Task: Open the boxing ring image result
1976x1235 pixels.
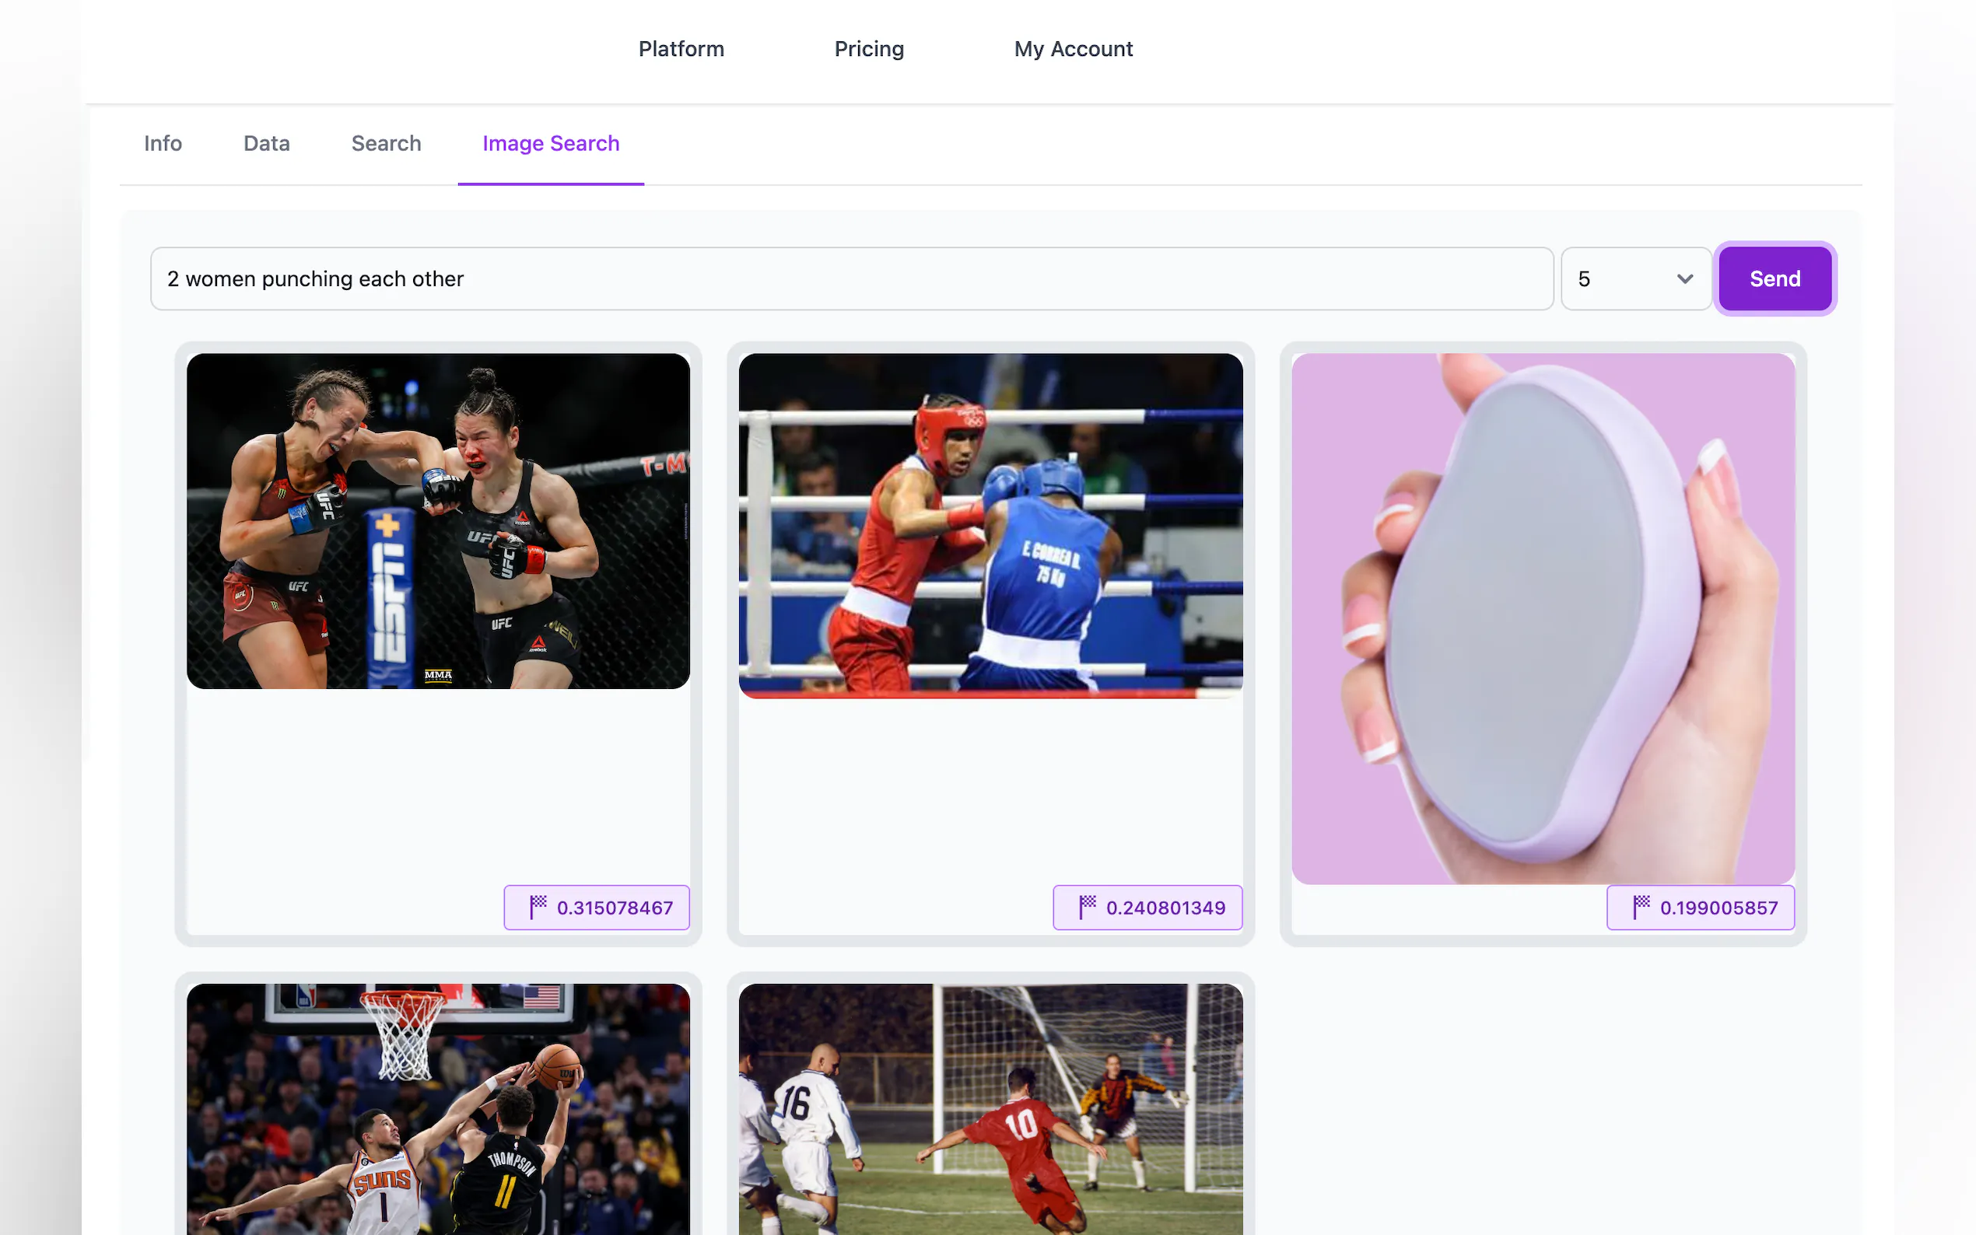Action: coord(990,524)
